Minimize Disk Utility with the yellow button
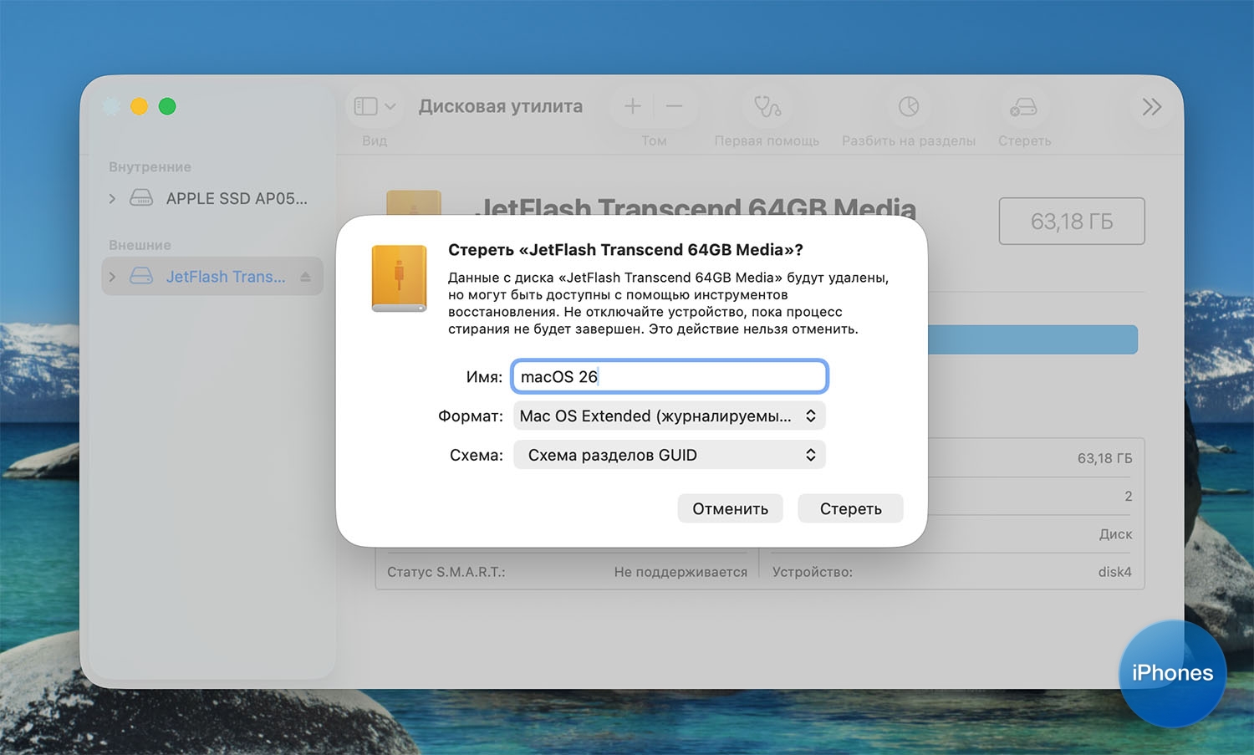 [x=139, y=106]
